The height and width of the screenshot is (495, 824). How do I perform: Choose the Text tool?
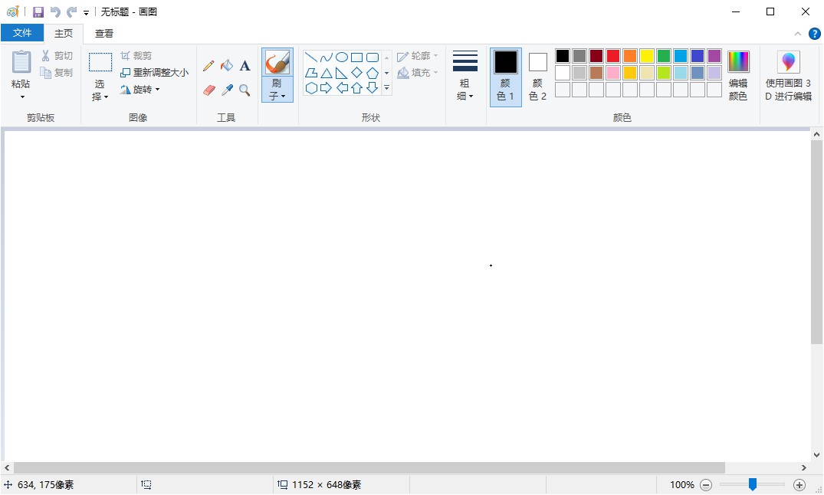(x=245, y=66)
